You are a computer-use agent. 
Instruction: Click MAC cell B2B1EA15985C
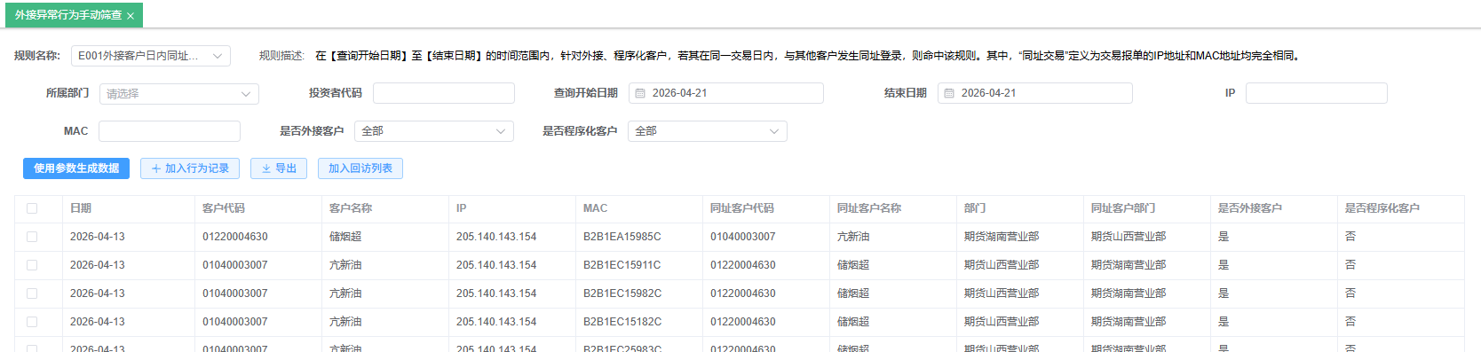point(622,237)
